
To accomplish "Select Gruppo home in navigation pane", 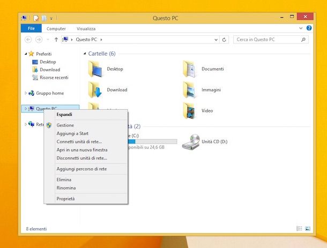I will 50,93.
